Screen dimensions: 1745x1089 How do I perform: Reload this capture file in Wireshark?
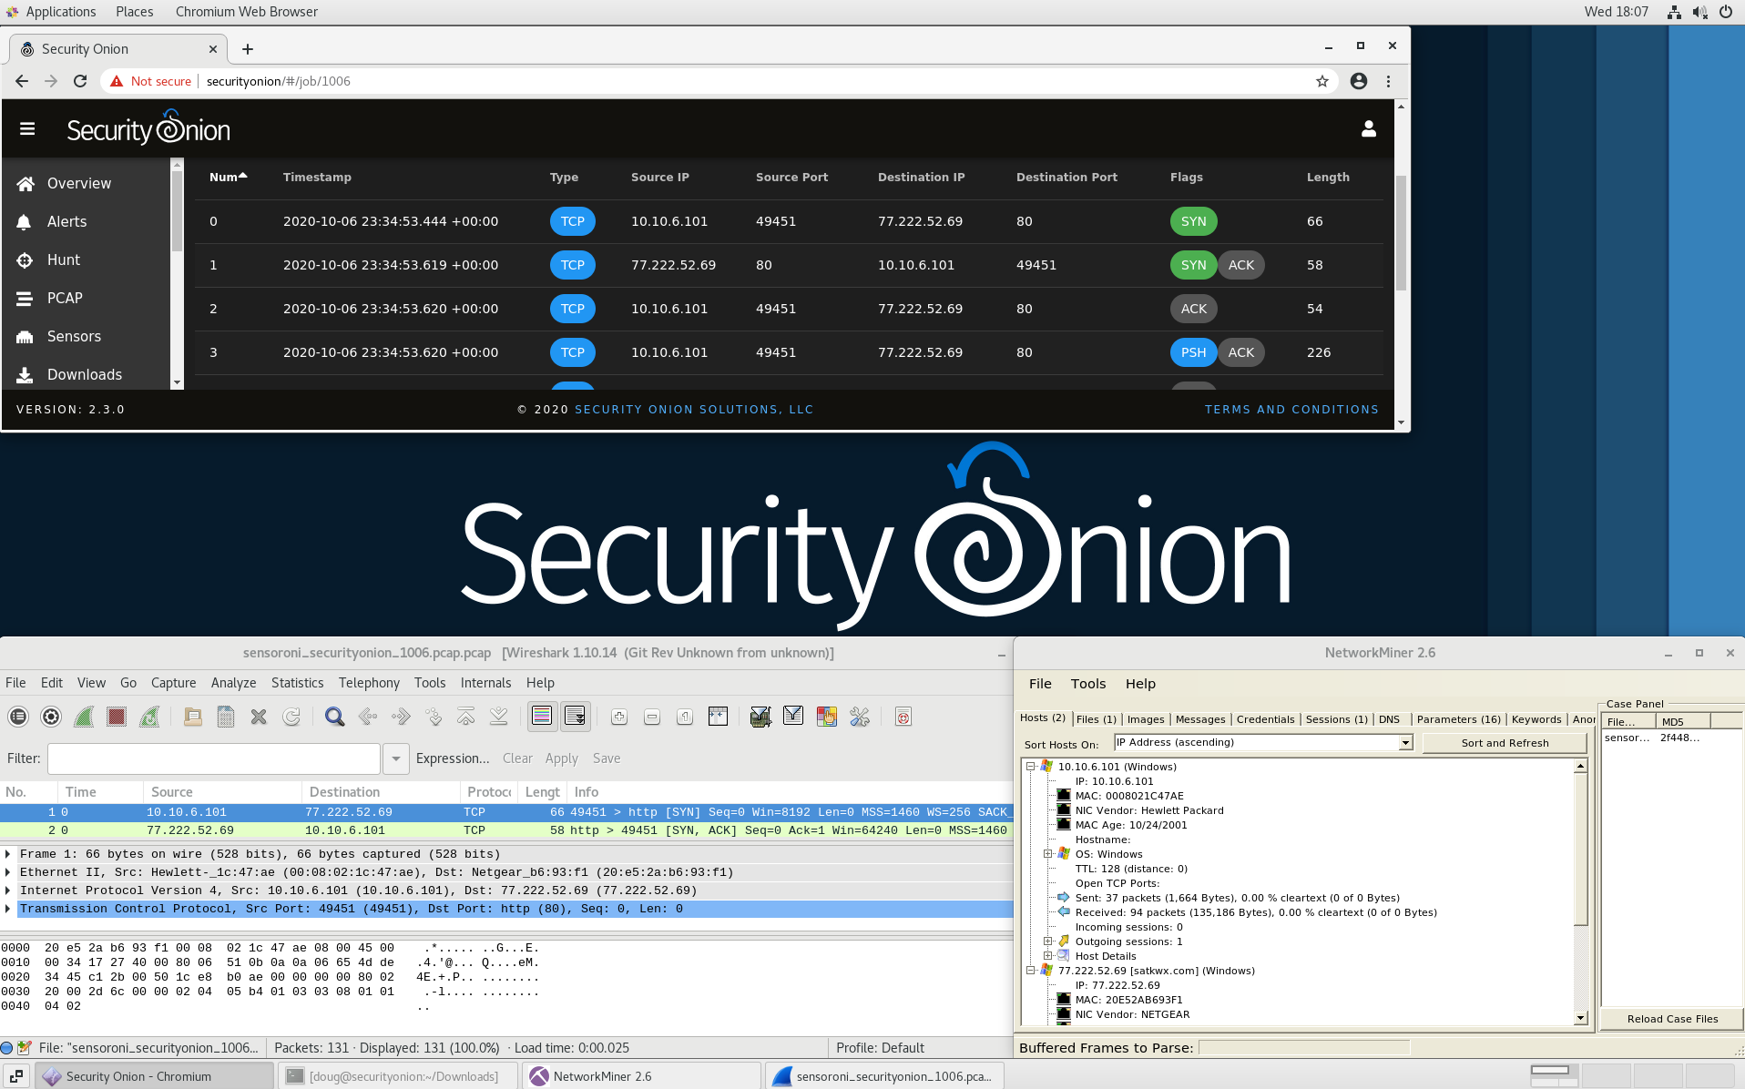pos(291,717)
